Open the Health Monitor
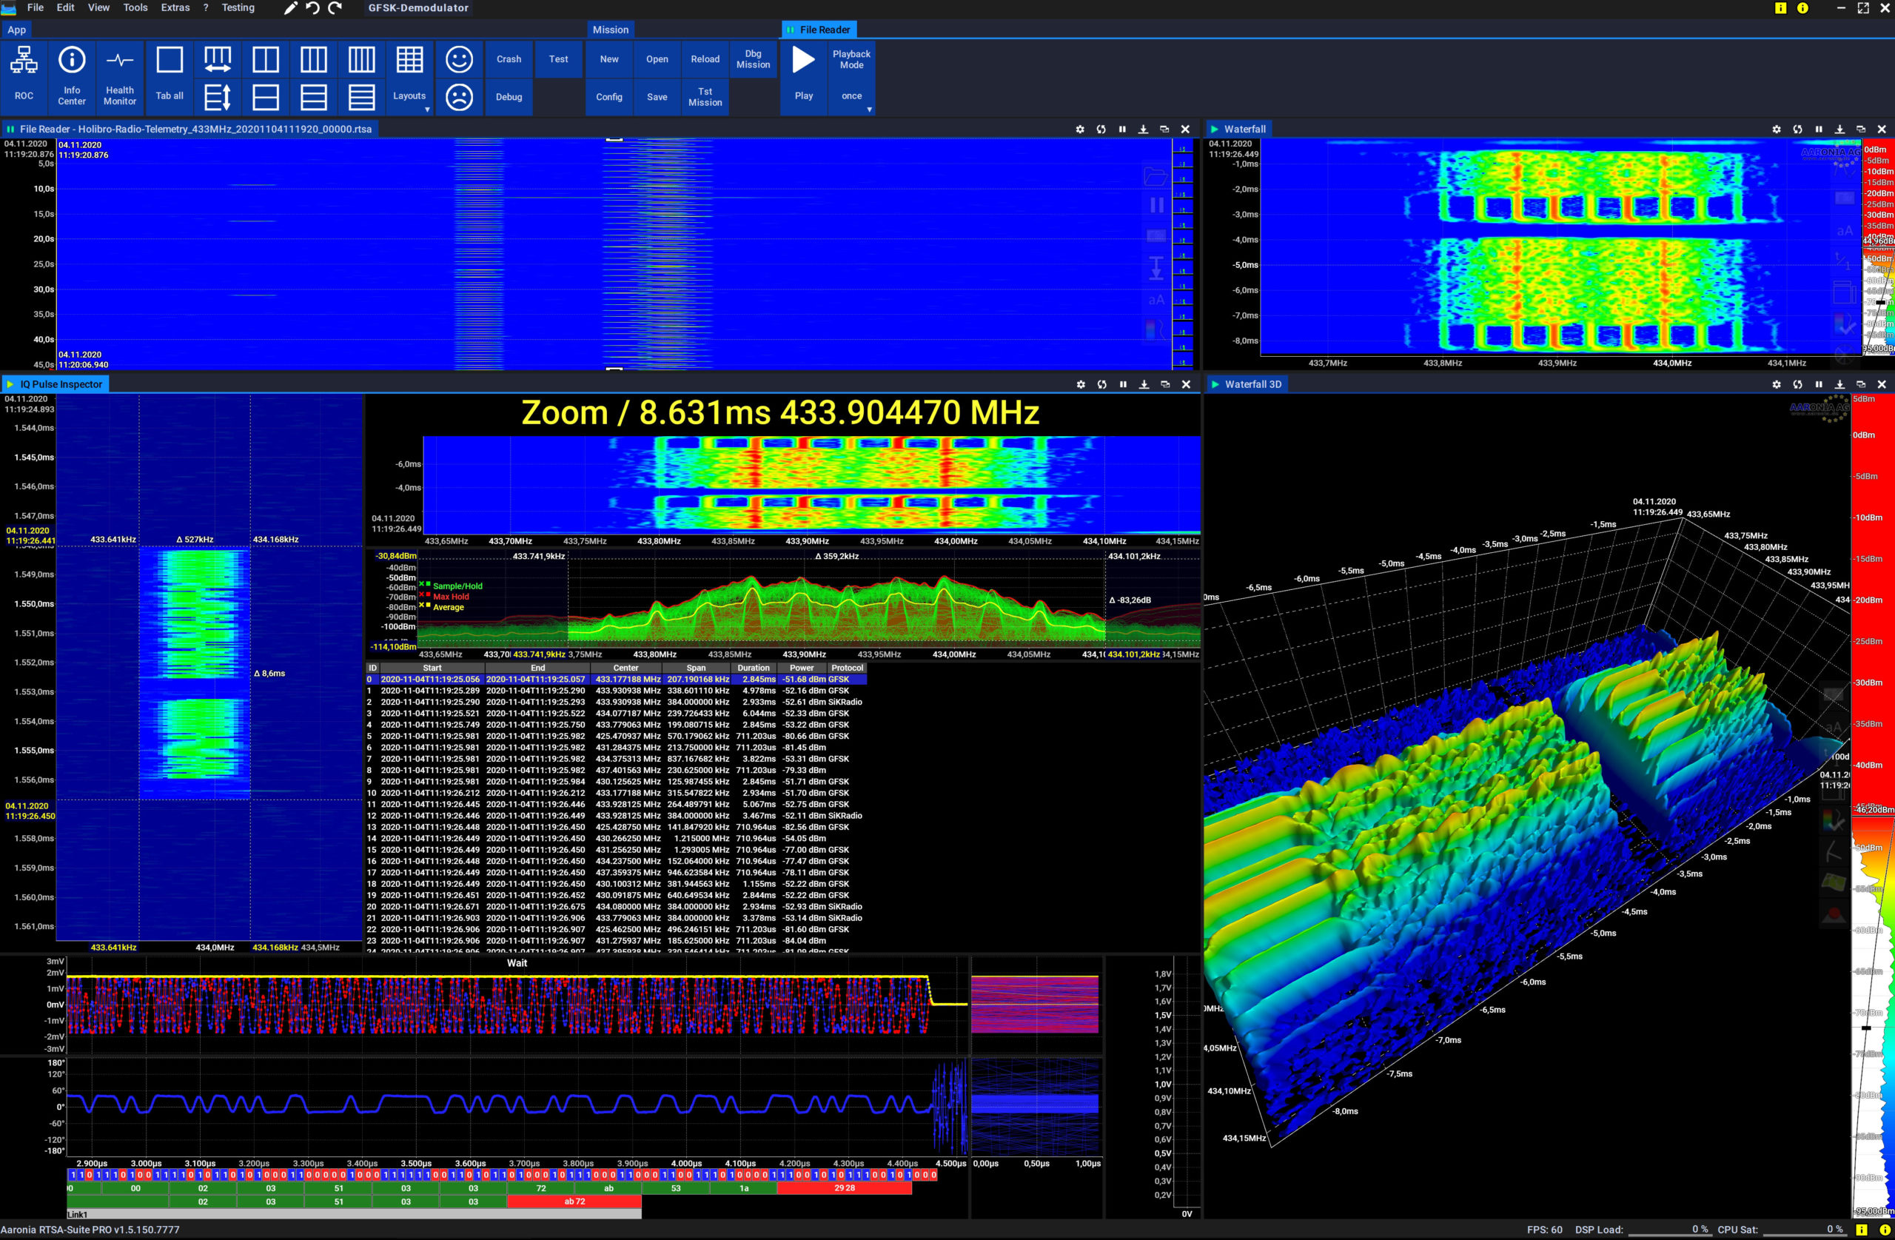The width and height of the screenshot is (1895, 1240). (x=119, y=61)
